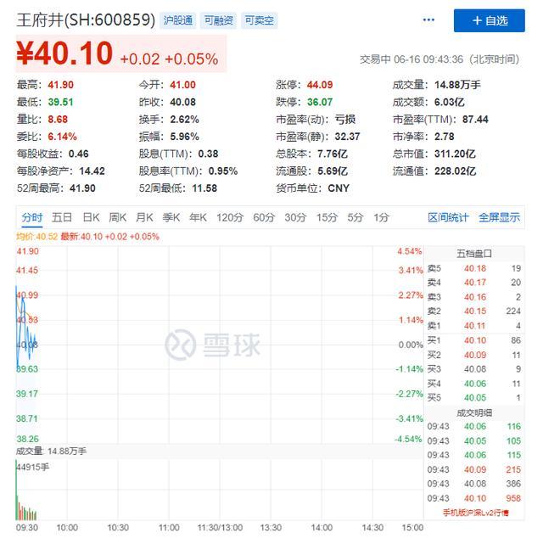Click the 买4 order row at 40.06
The width and height of the screenshot is (543, 544).
(x=474, y=384)
